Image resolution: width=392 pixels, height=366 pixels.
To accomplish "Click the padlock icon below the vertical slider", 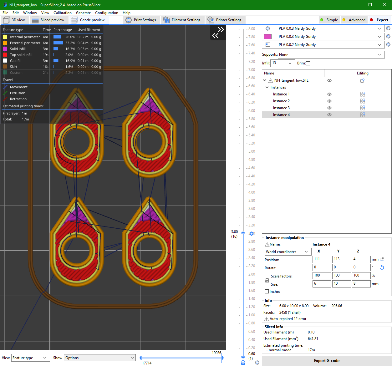I will (x=243, y=363).
